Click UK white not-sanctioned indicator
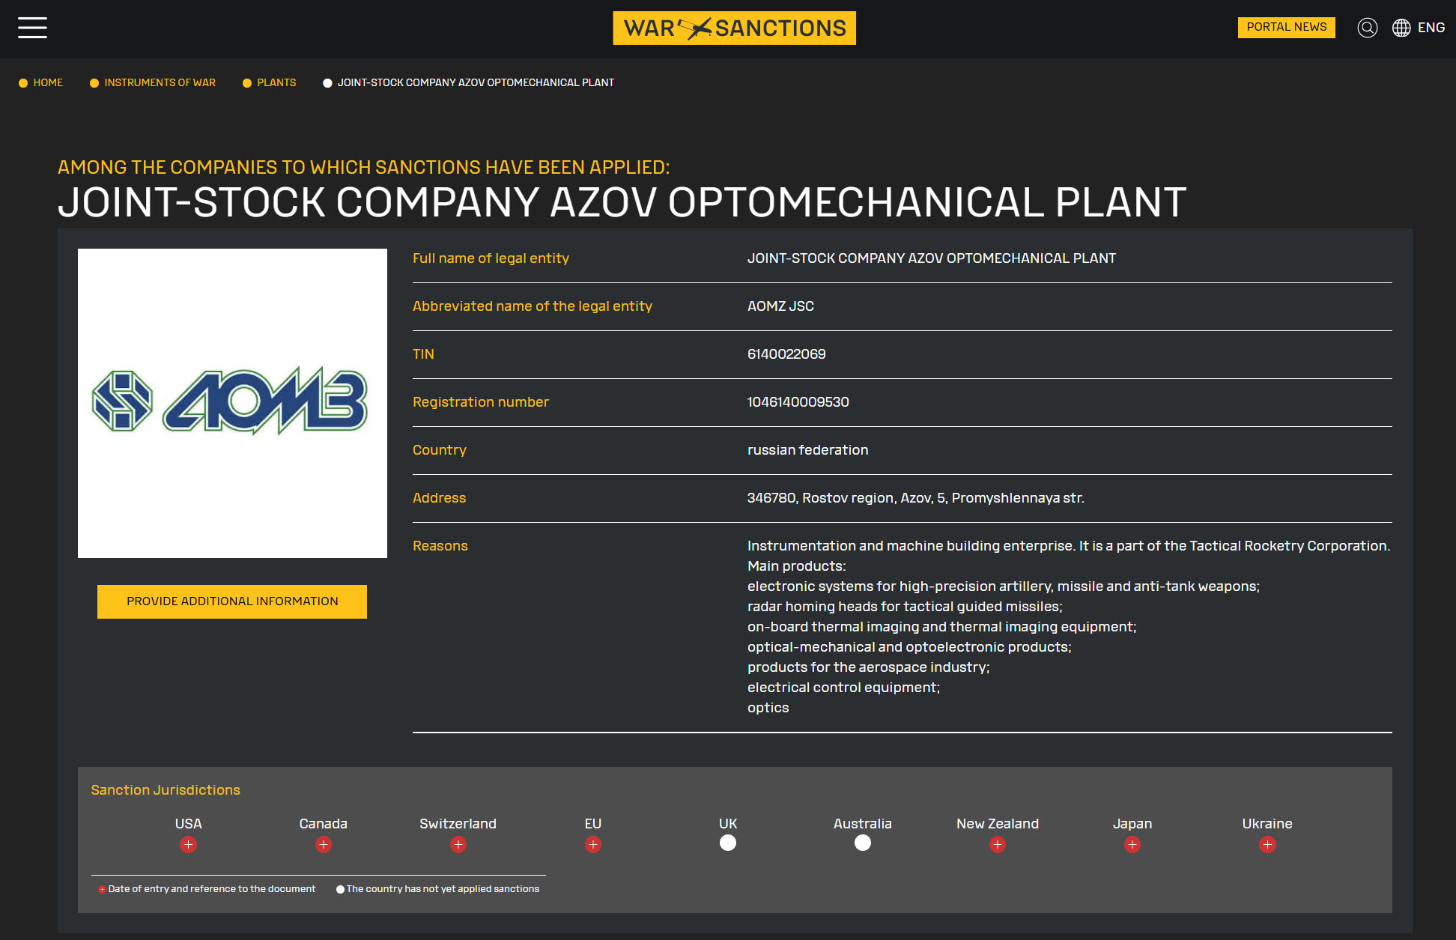This screenshot has width=1456, height=940. pyautogui.click(x=728, y=843)
